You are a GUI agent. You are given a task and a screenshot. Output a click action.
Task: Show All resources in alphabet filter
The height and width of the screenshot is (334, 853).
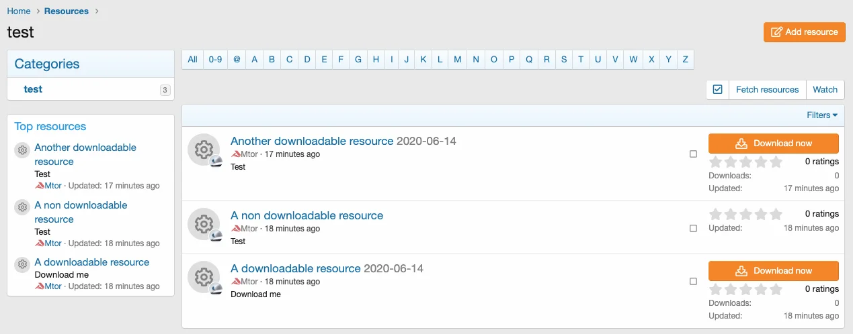193,60
